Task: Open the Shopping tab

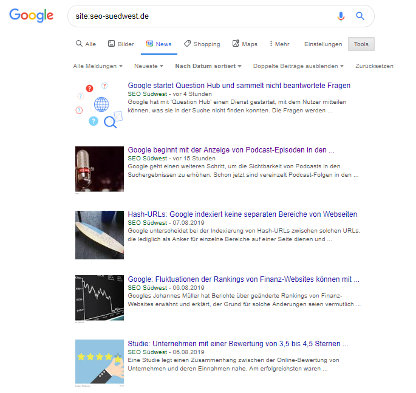Action: click(202, 44)
